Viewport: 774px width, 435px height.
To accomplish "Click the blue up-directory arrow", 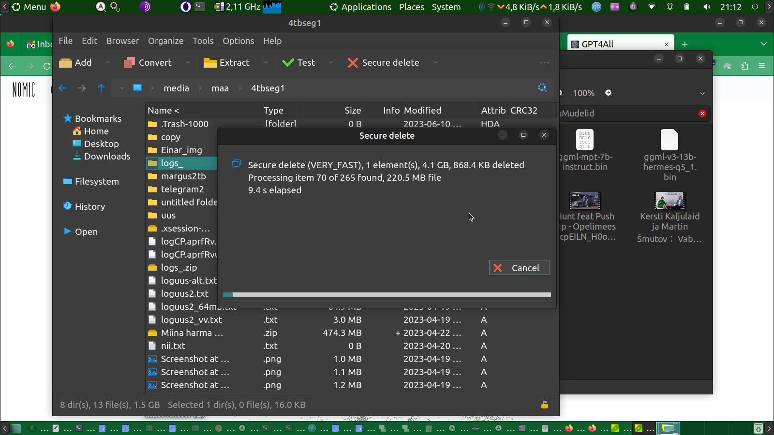I will [101, 88].
